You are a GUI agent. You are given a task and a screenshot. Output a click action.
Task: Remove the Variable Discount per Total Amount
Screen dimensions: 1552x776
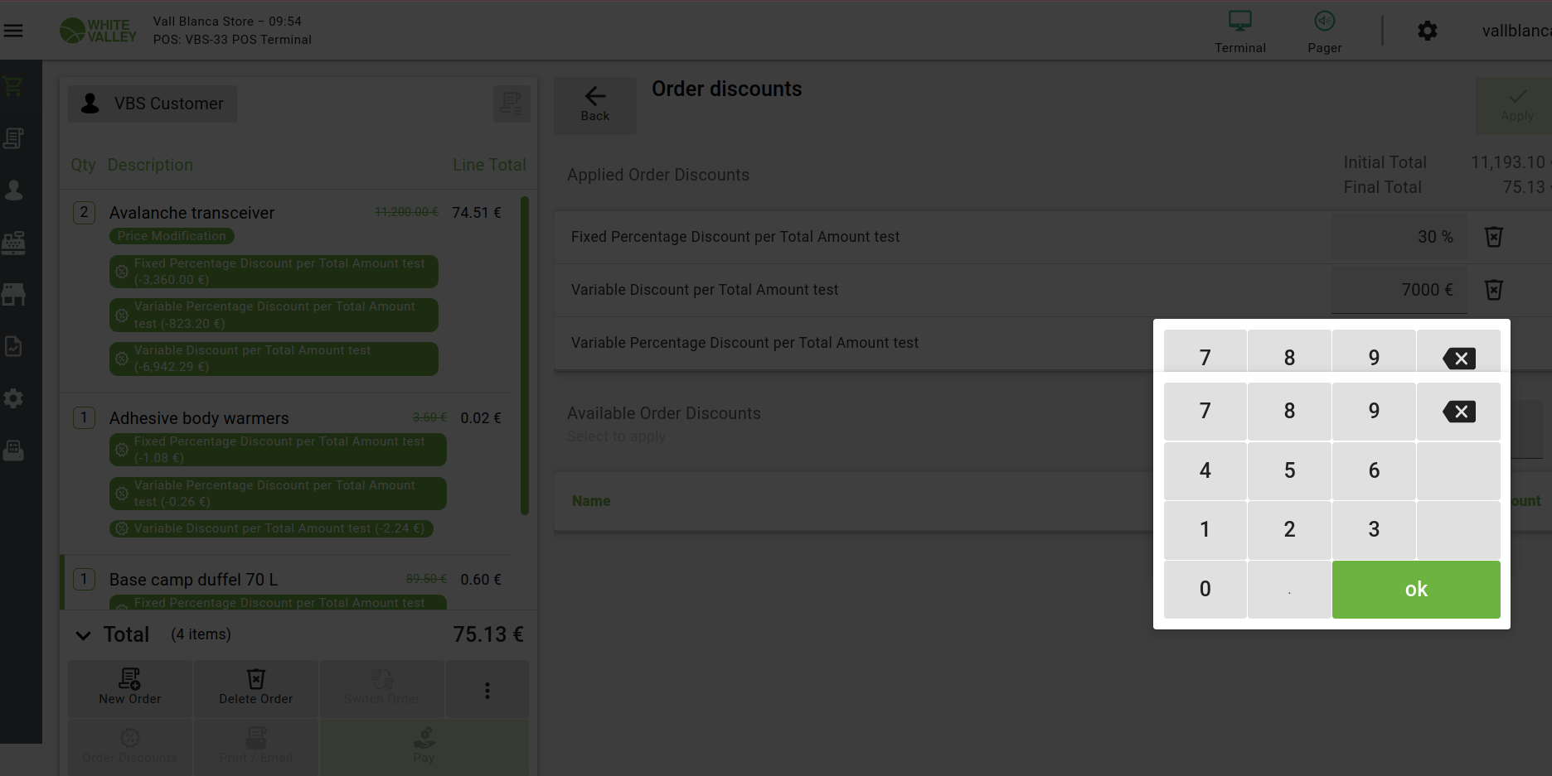[x=1493, y=290]
